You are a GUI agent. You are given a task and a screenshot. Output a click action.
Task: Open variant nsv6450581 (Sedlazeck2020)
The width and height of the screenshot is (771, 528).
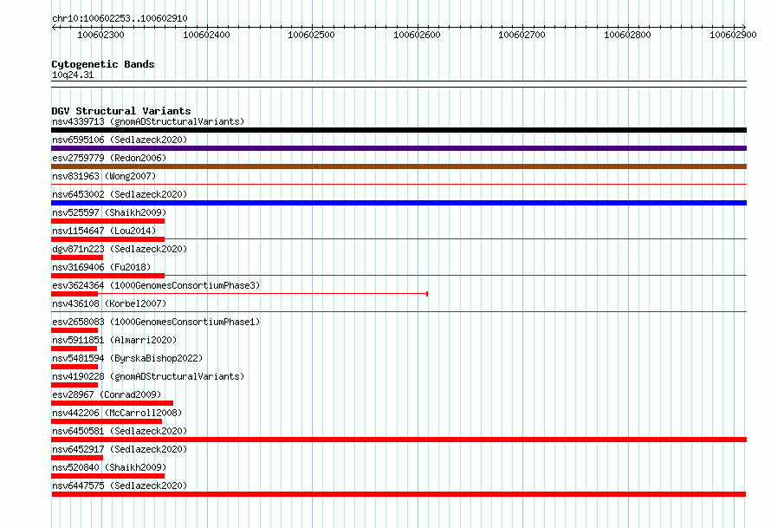pos(120,431)
